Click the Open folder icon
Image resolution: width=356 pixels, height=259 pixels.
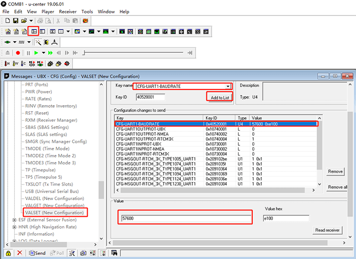(x=24, y=21)
